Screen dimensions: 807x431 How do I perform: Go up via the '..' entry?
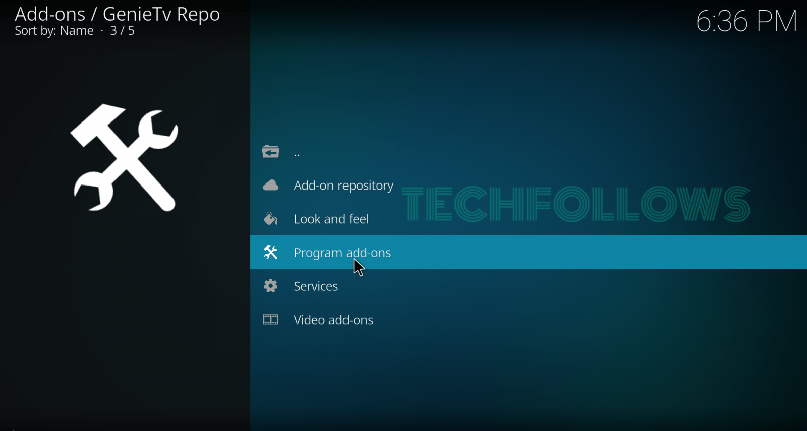[528, 151]
